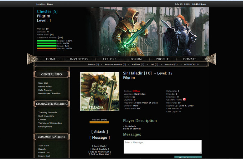
Task: Open Employment page
Action: 45,126
